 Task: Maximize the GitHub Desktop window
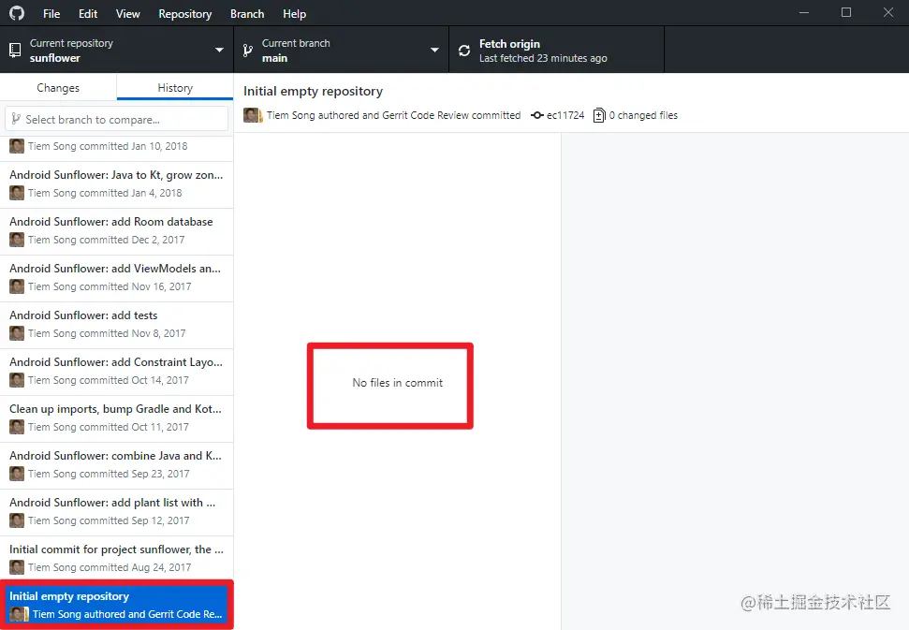tap(846, 12)
